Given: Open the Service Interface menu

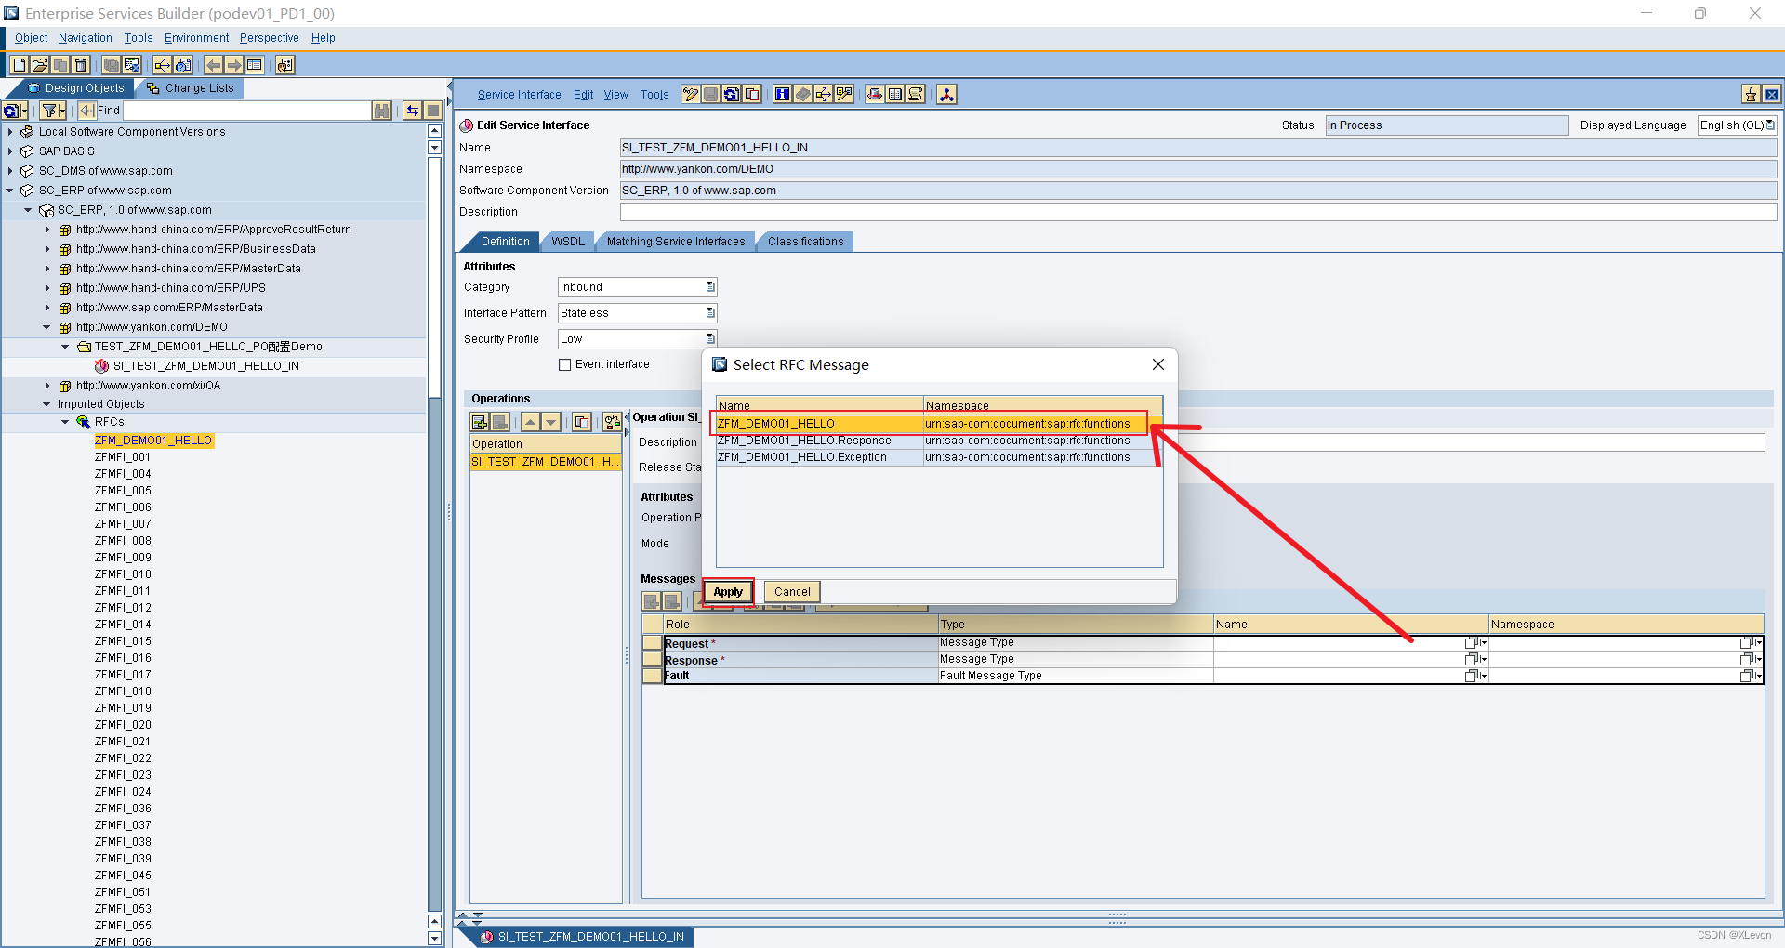Looking at the screenshot, I should [519, 95].
